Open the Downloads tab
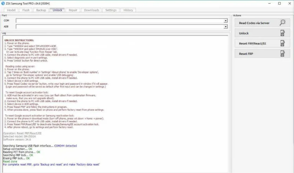The width and height of the screenshot is (294, 173). click(91, 10)
